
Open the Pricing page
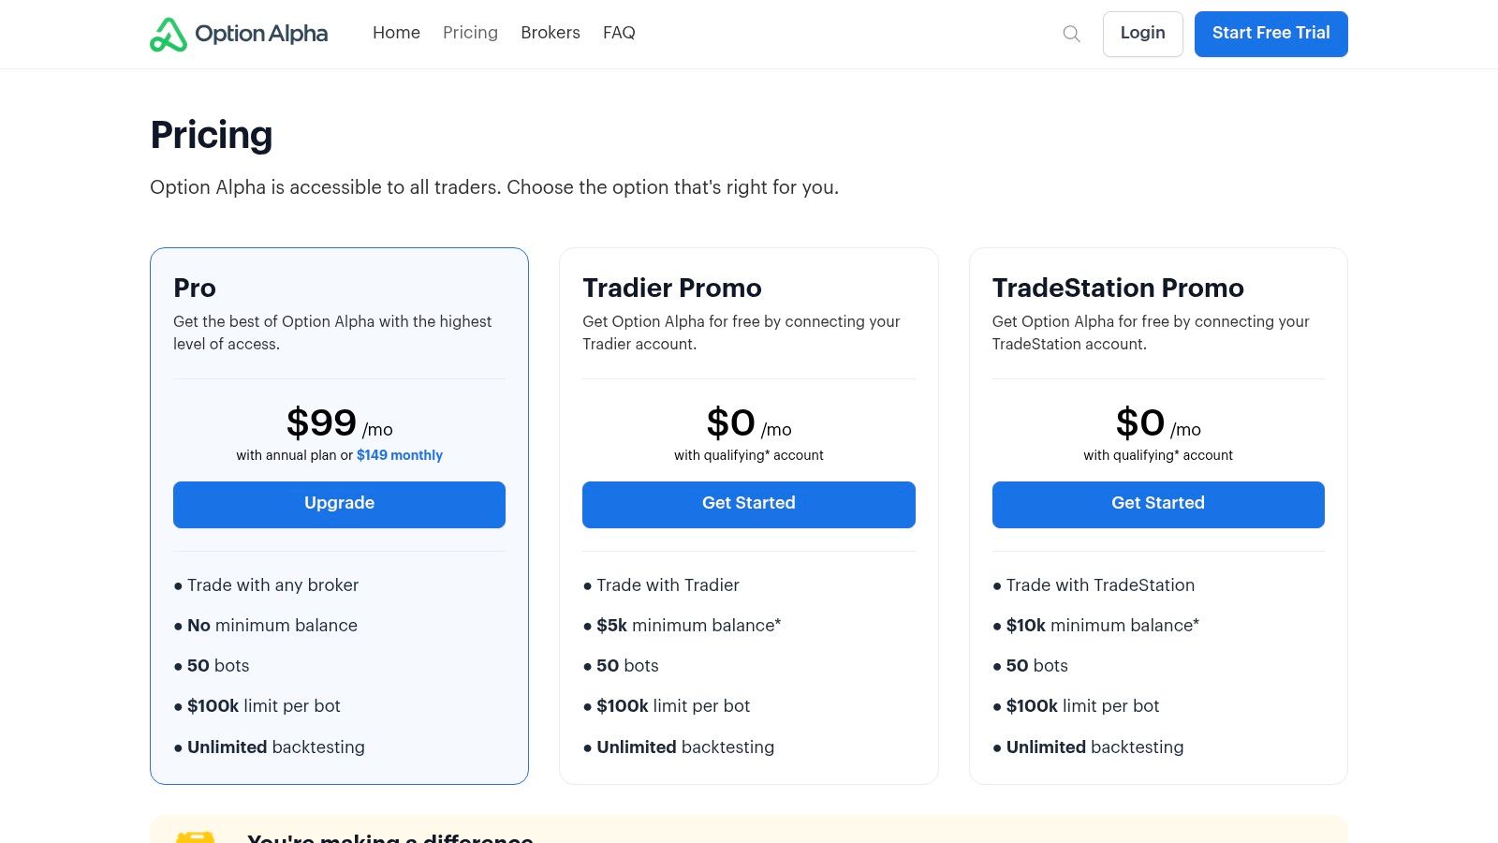[470, 34]
